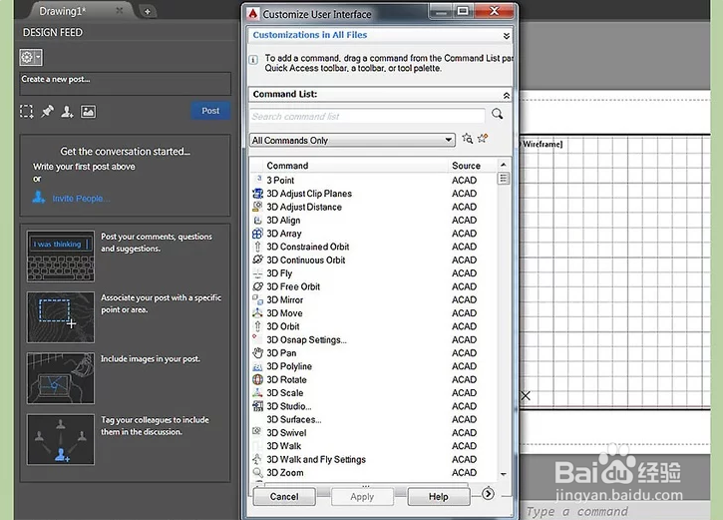Image resolution: width=723 pixels, height=520 pixels.
Task: Switch to the Drawing1 tab
Action: pyautogui.click(x=62, y=11)
